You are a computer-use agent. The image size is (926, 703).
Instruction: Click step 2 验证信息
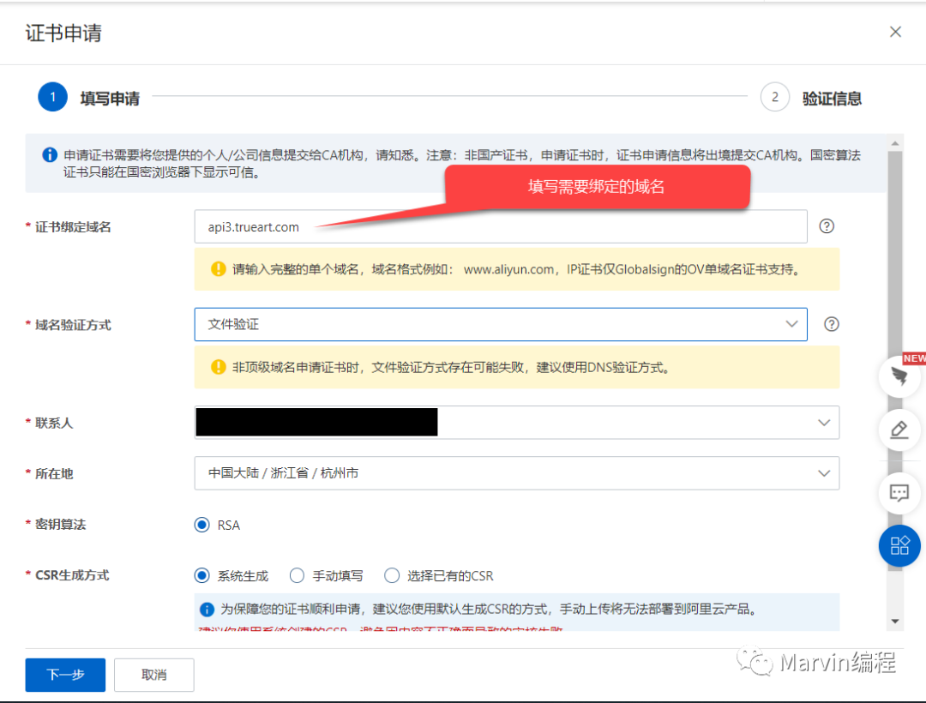point(811,98)
